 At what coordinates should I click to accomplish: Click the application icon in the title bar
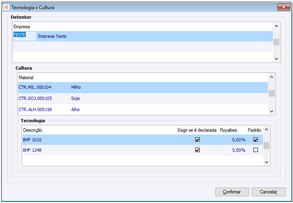[6, 8]
